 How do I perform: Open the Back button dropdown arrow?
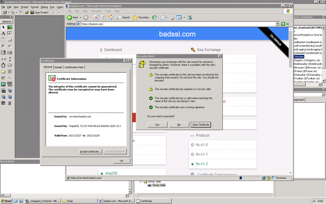click(80, 17)
